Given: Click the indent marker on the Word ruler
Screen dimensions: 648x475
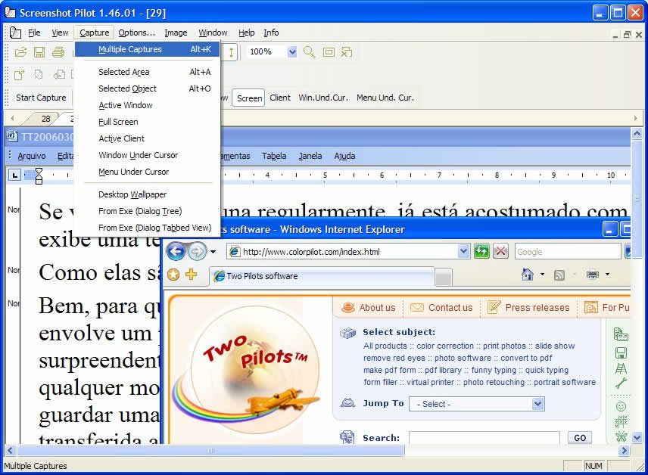Looking at the screenshot, I should pos(39,175).
